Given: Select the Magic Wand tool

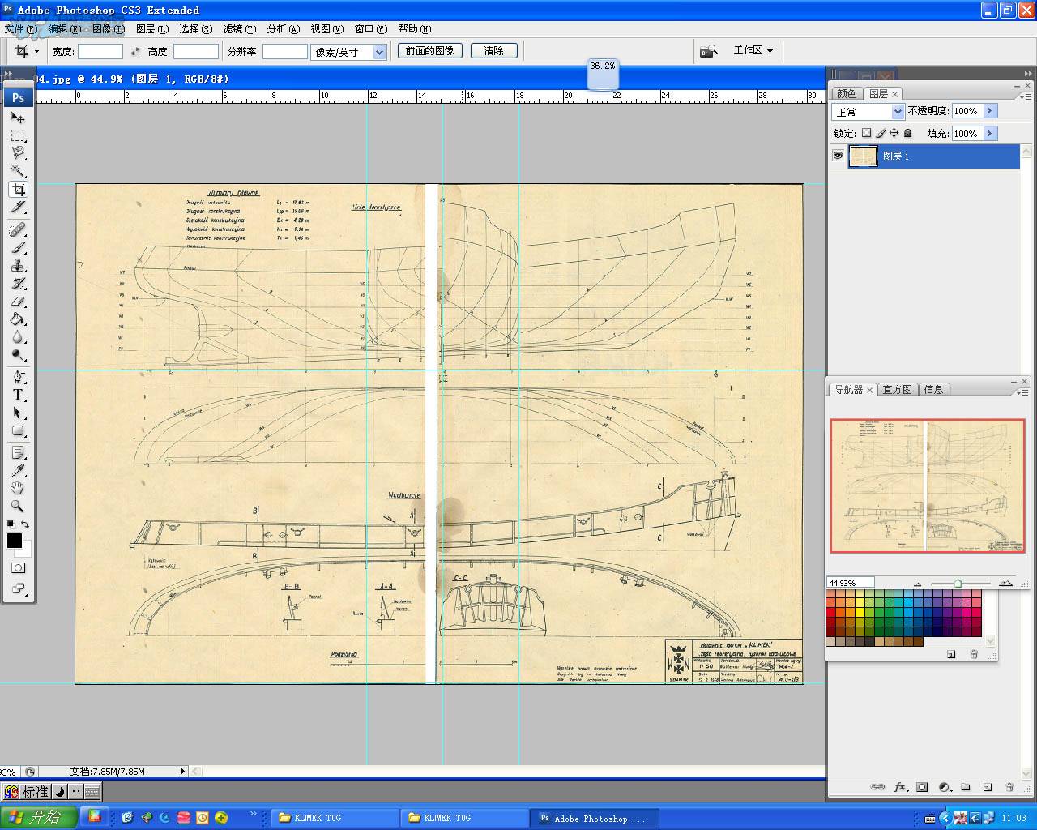Looking at the screenshot, I should [18, 171].
